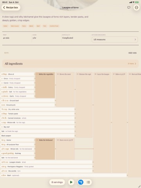Screen dimensions: 141x188
Task: Select the Pork tag
Action: coord(45,26)
